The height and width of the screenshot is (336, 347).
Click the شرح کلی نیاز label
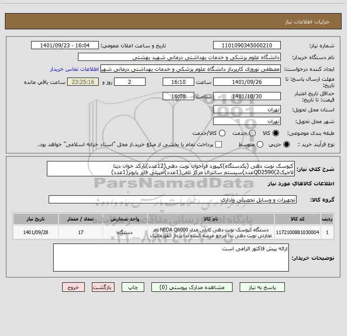(315, 169)
